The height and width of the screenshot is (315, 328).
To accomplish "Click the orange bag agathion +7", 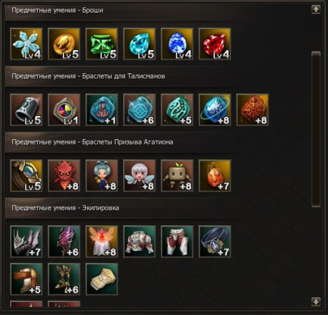I will pyautogui.click(x=215, y=176).
